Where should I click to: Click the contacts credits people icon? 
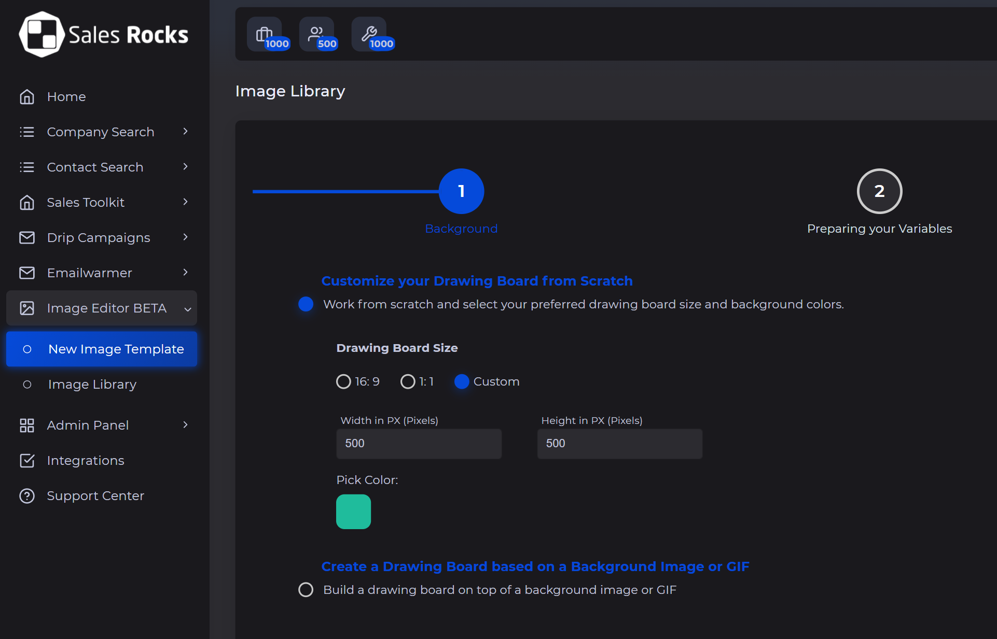(316, 34)
